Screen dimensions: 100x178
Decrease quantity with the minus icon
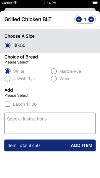(79, 19)
